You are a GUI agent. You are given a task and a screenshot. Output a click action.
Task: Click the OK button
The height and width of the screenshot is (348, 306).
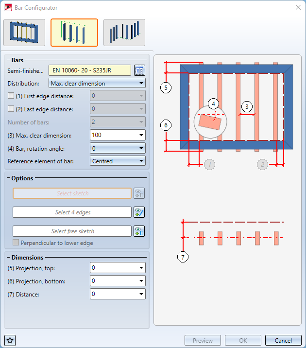[243, 340]
